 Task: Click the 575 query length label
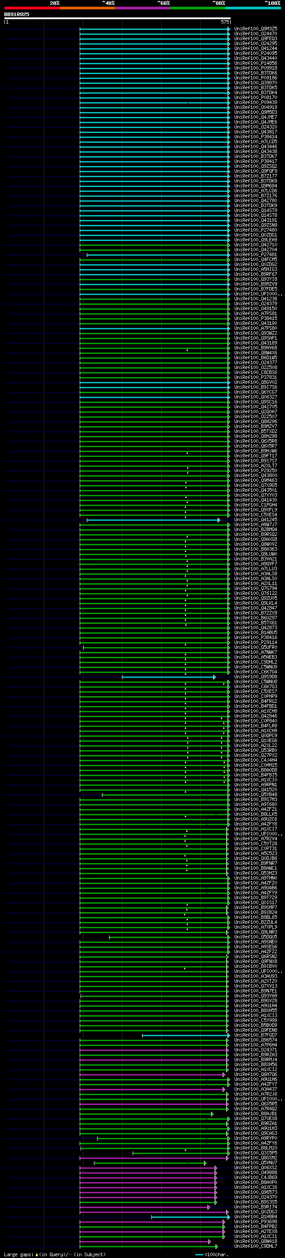[x=224, y=22]
